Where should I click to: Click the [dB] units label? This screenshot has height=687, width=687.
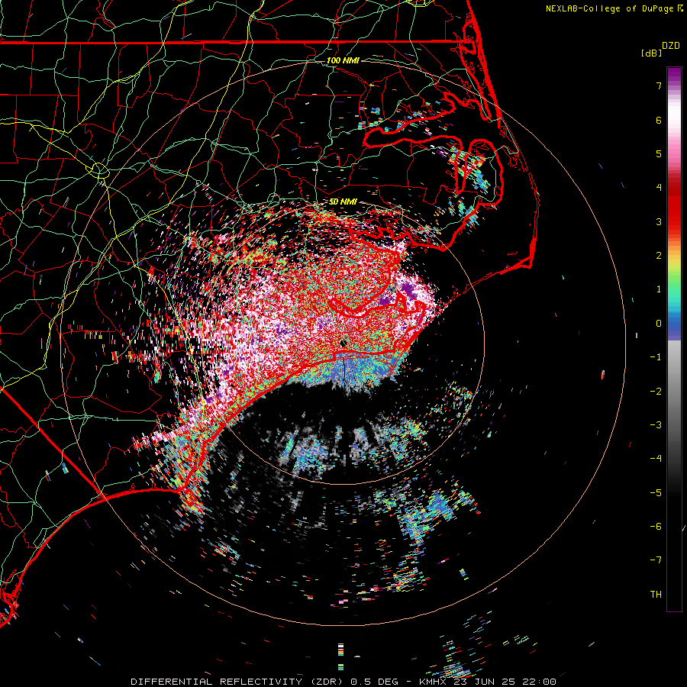click(x=652, y=53)
